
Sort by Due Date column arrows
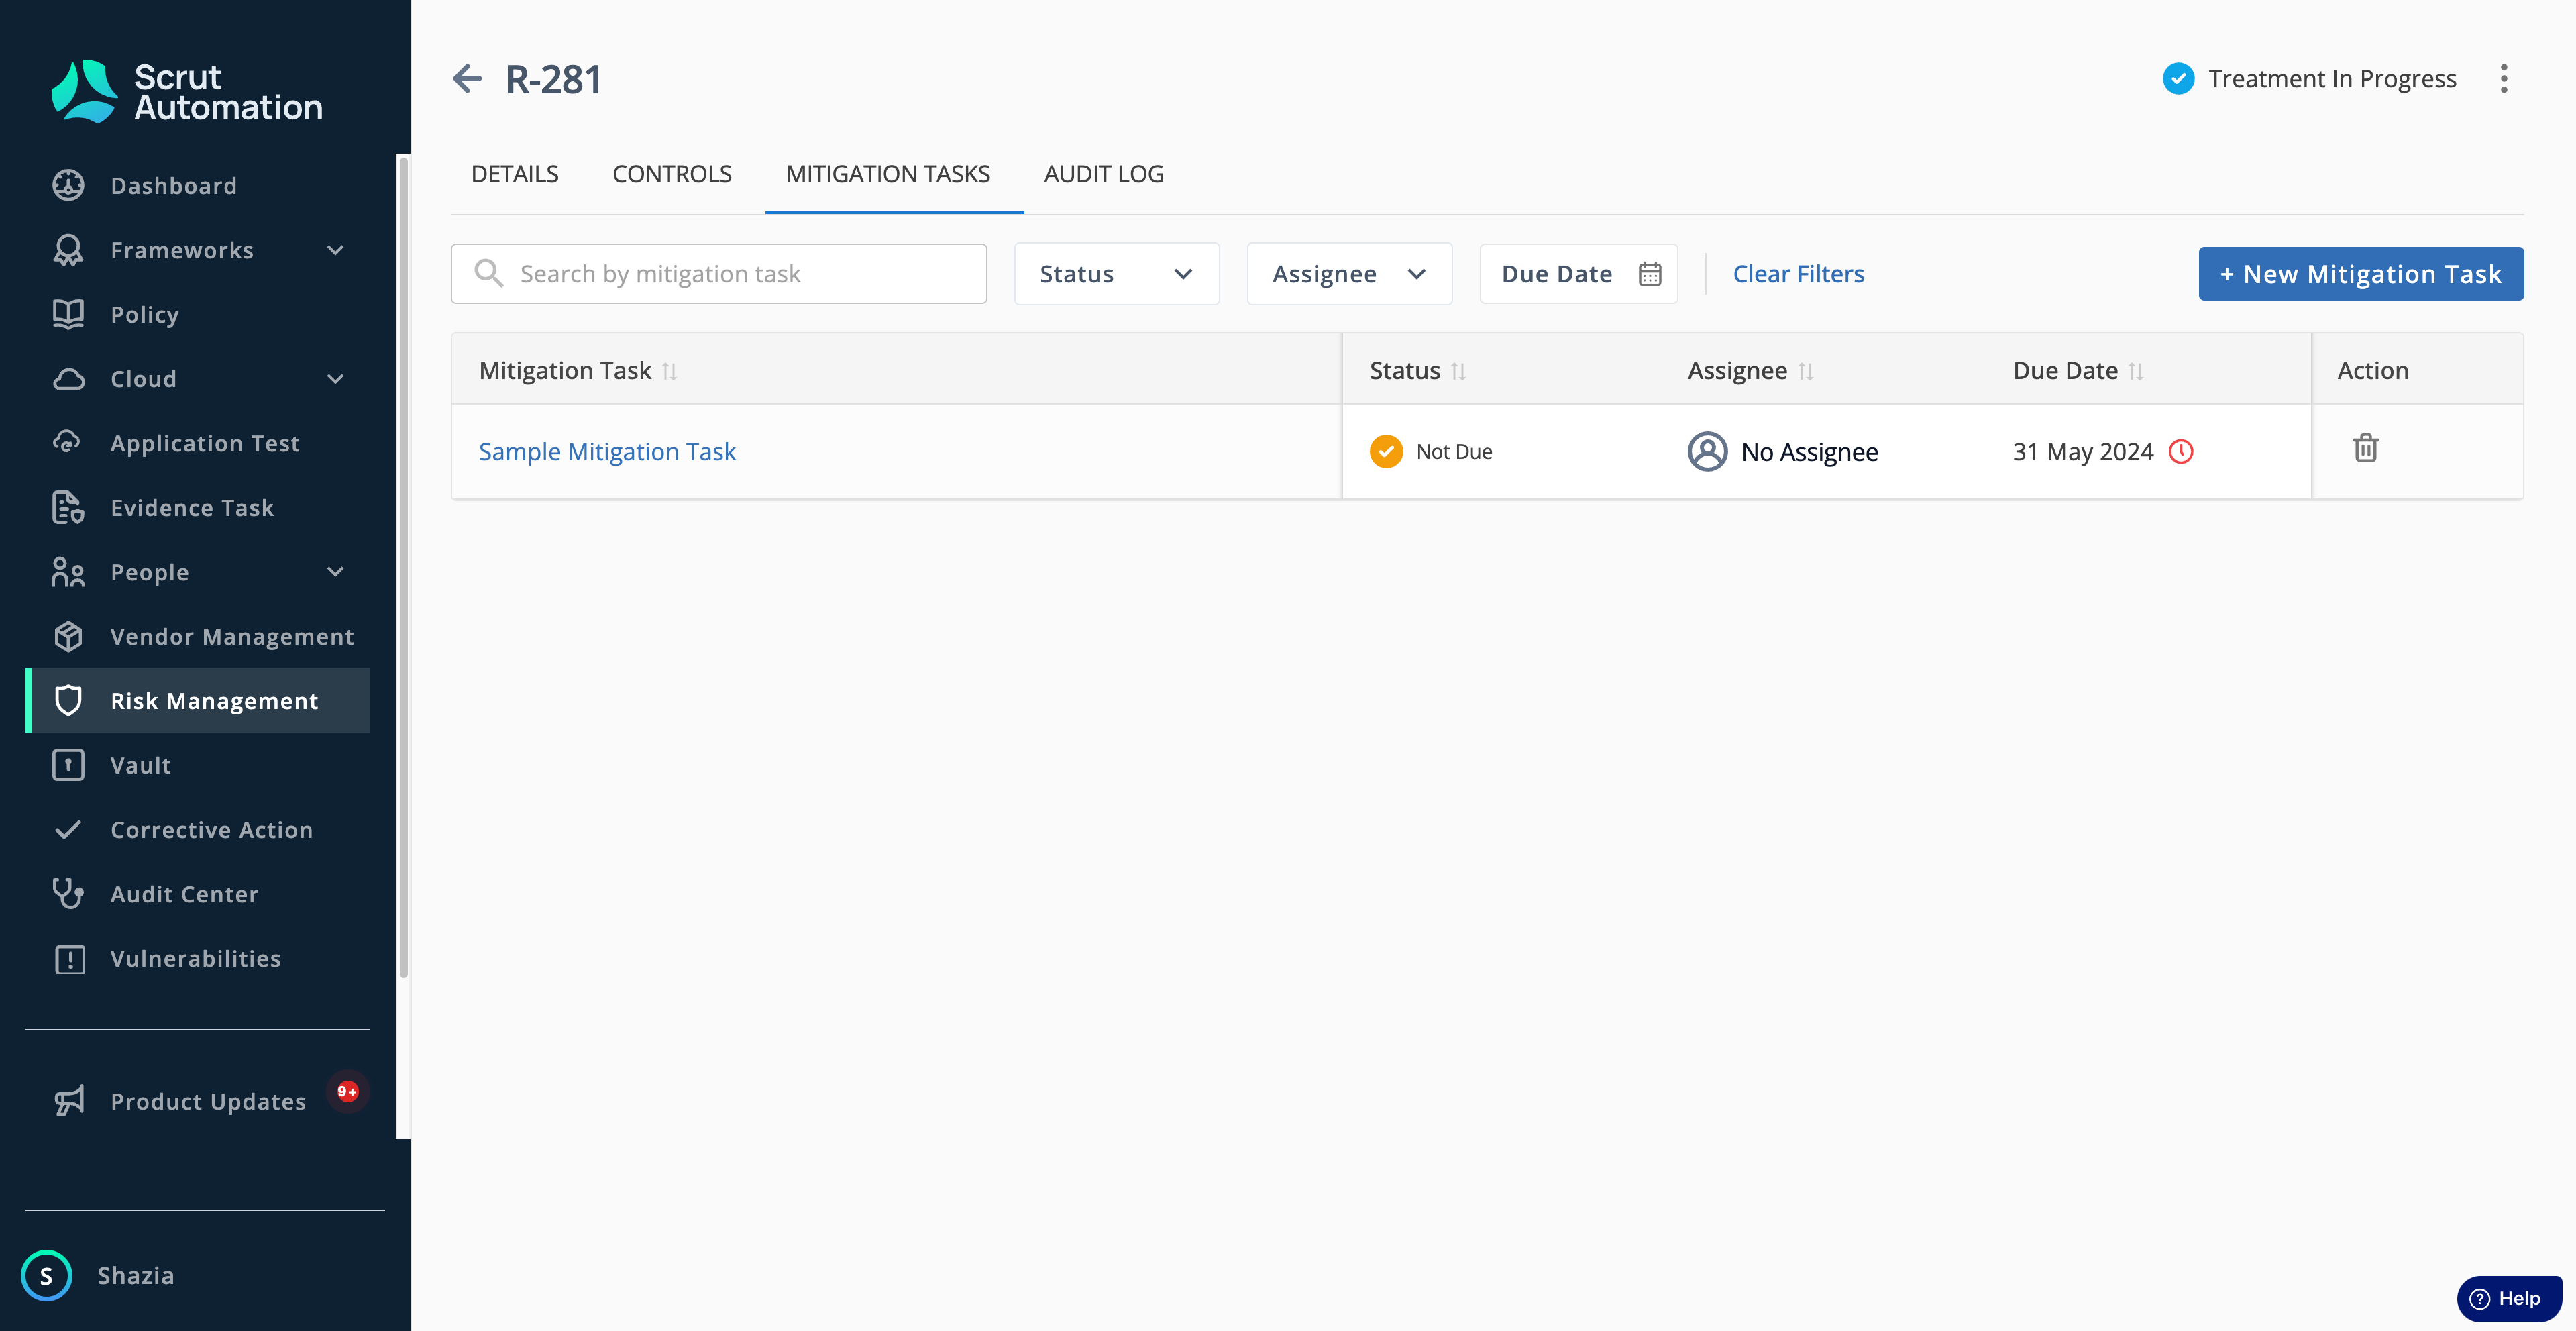tap(2135, 371)
